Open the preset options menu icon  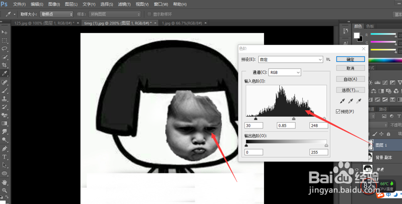point(328,59)
